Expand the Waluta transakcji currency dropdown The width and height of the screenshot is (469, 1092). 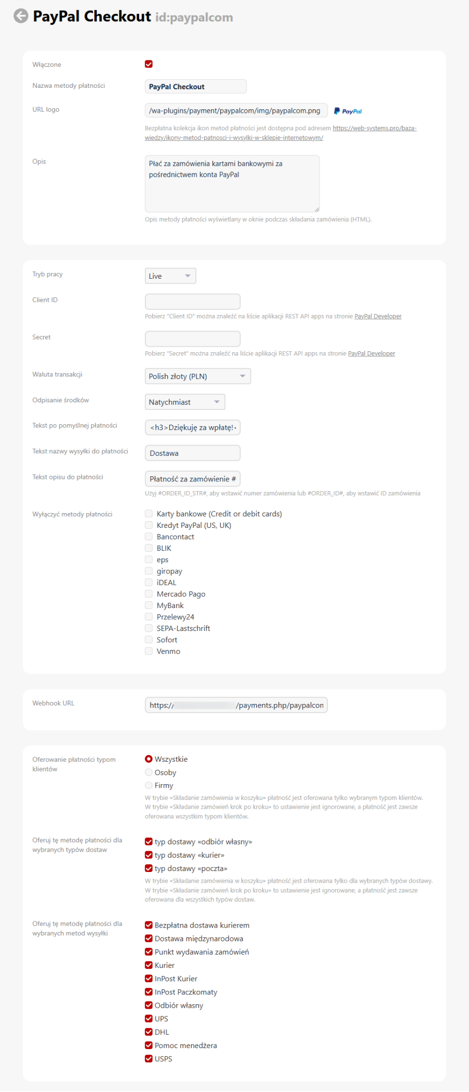[x=198, y=376]
